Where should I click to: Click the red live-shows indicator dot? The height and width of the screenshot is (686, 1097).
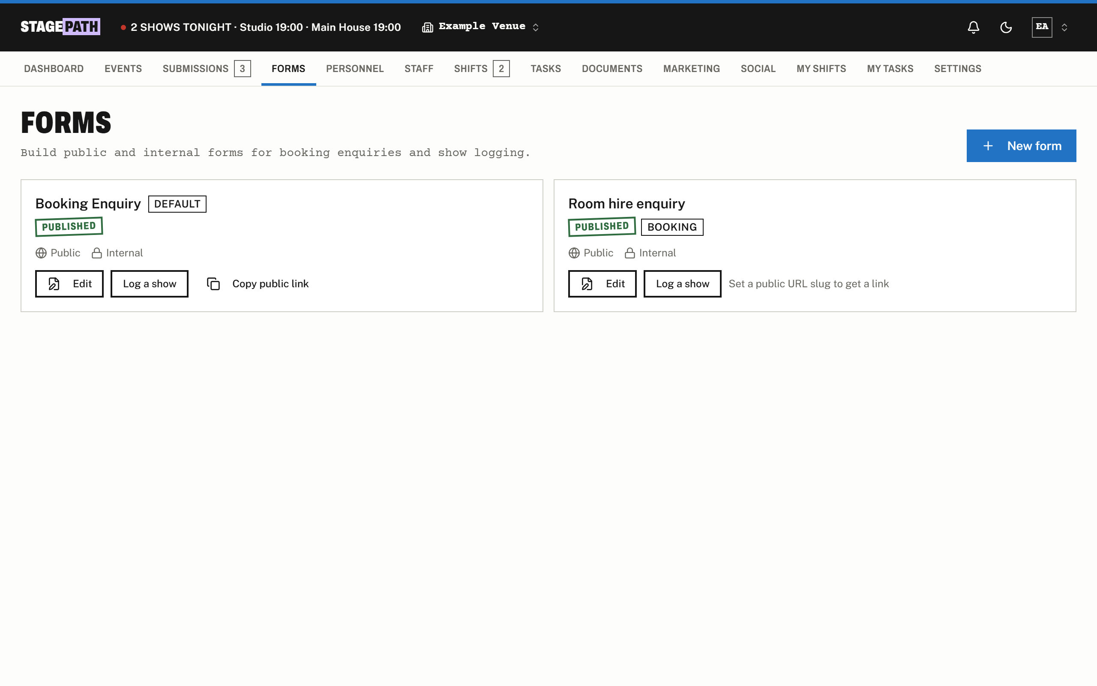[123, 27]
